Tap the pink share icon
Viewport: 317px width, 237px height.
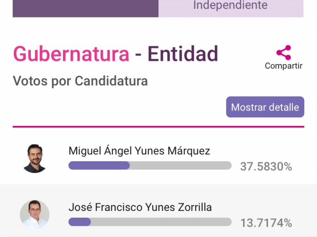[284, 53]
